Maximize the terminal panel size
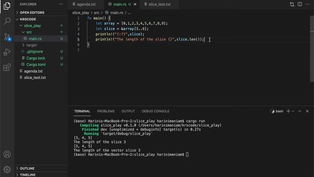The image size is (314, 177). pyautogui.click(x=300, y=111)
